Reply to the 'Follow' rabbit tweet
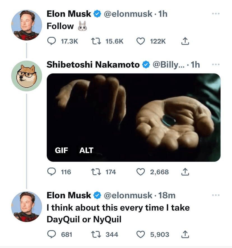The height and width of the screenshot is (248, 232). (51, 41)
